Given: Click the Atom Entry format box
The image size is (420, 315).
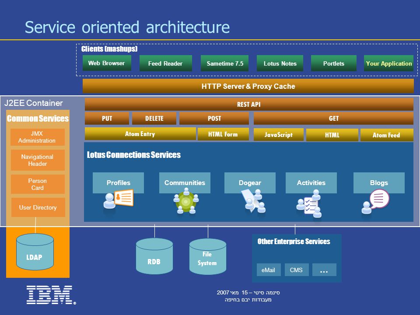Looking at the screenshot, I should pyautogui.click(x=140, y=134).
